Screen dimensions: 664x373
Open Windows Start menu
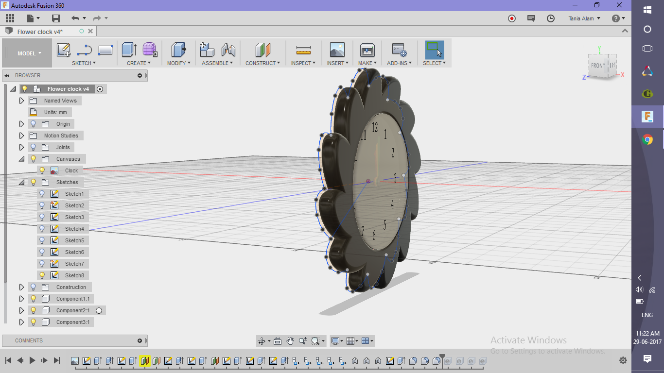click(647, 10)
